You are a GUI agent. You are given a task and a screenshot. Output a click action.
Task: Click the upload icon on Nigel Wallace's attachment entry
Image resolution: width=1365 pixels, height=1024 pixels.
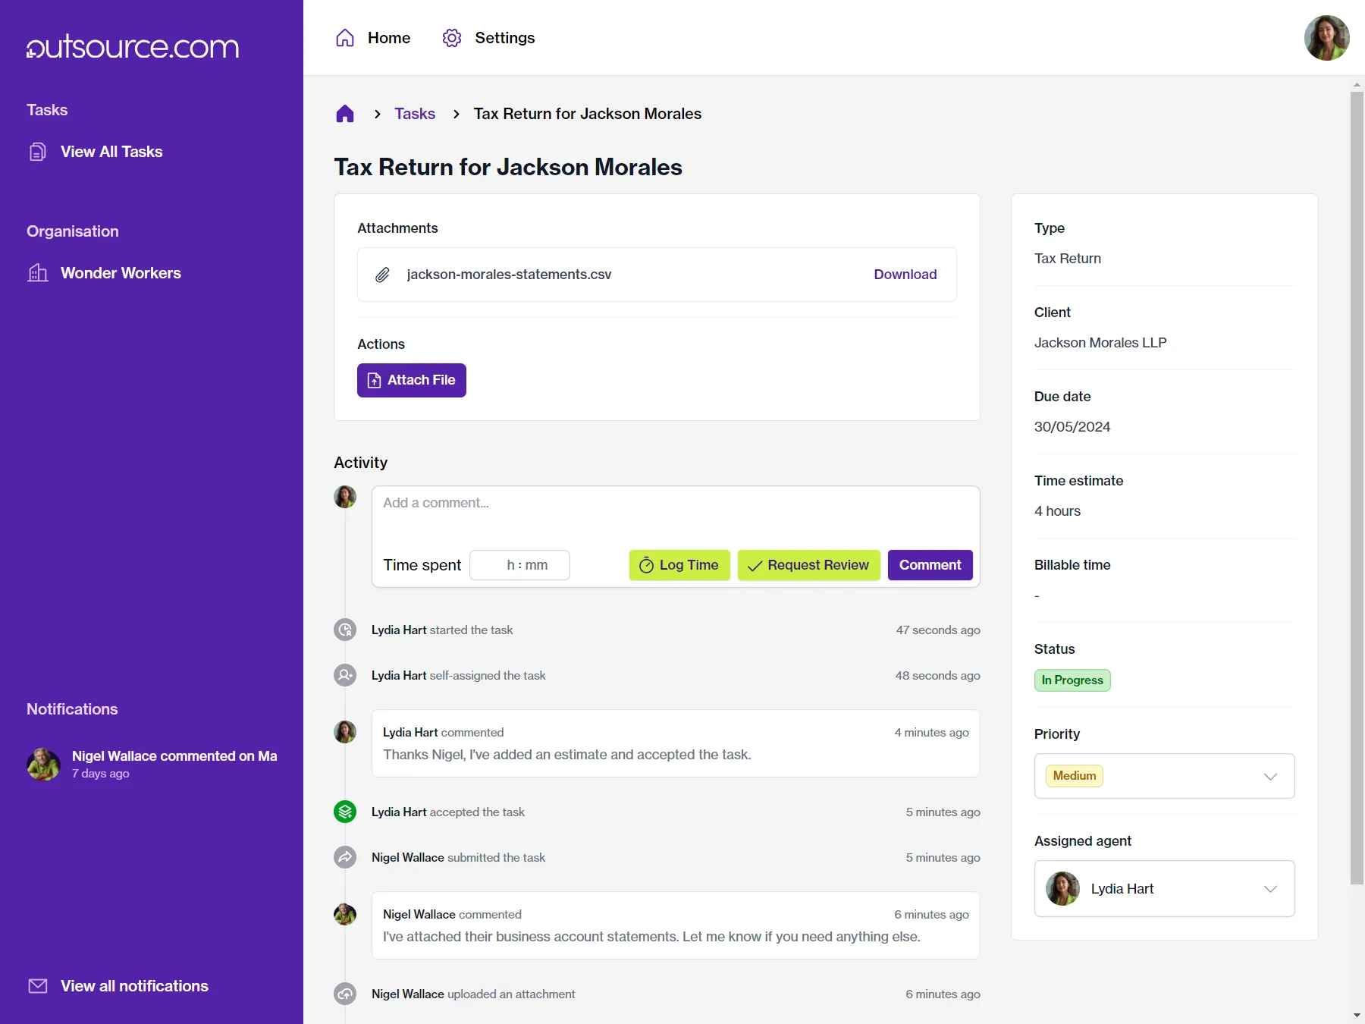(345, 994)
